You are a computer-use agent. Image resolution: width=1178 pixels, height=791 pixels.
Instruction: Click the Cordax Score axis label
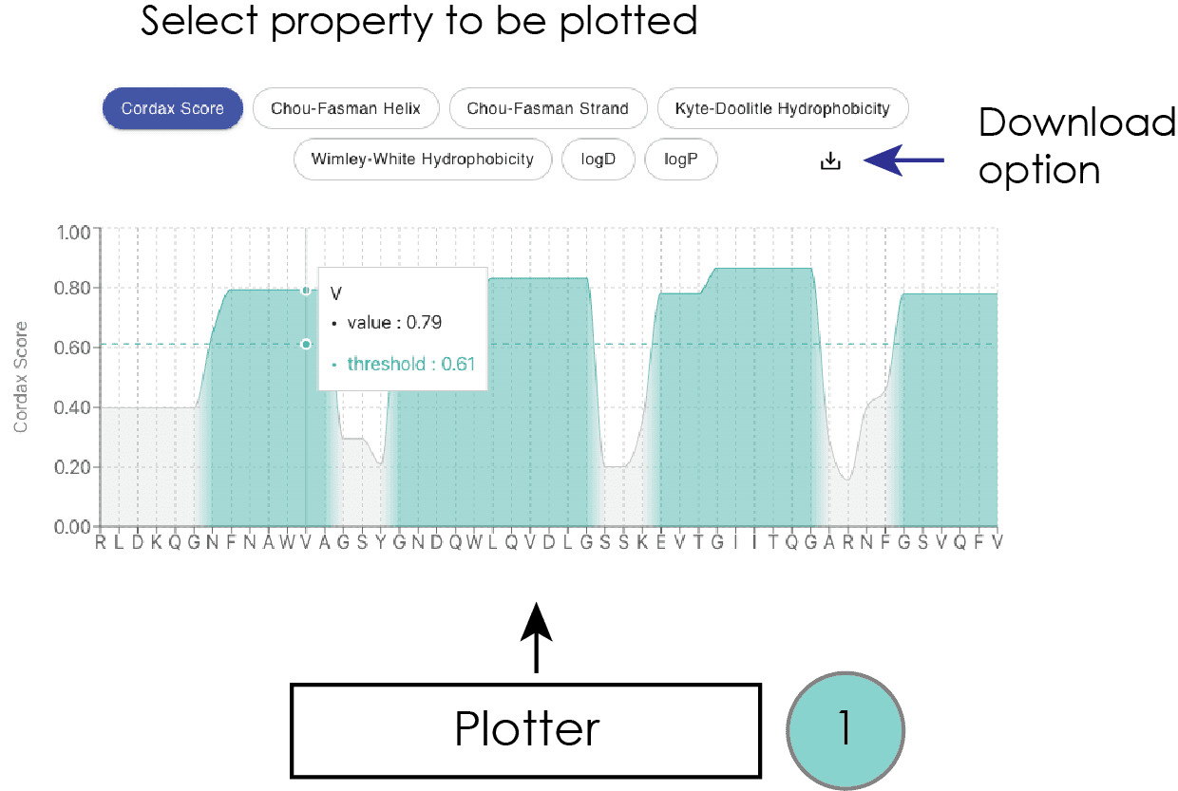pyautogui.click(x=21, y=377)
